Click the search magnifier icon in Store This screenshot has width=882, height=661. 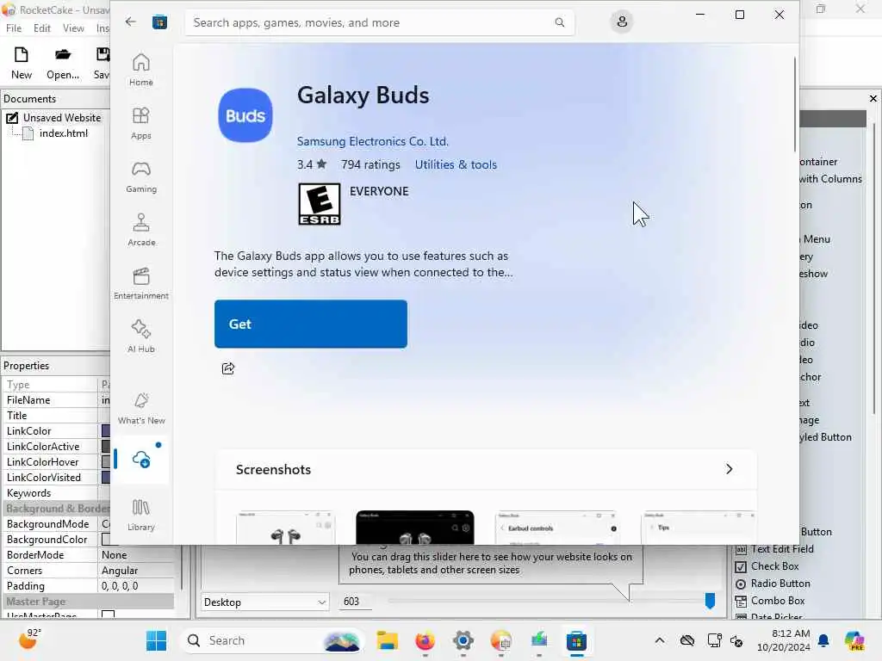coord(559,22)
